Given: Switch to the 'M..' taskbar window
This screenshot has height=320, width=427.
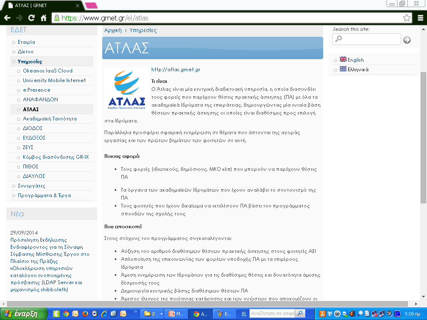Looking at the screenshot, I should tap(176, 314).
